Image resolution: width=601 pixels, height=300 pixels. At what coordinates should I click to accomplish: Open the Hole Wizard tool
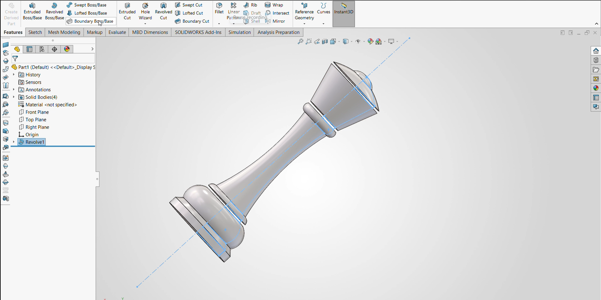(145, 11)
